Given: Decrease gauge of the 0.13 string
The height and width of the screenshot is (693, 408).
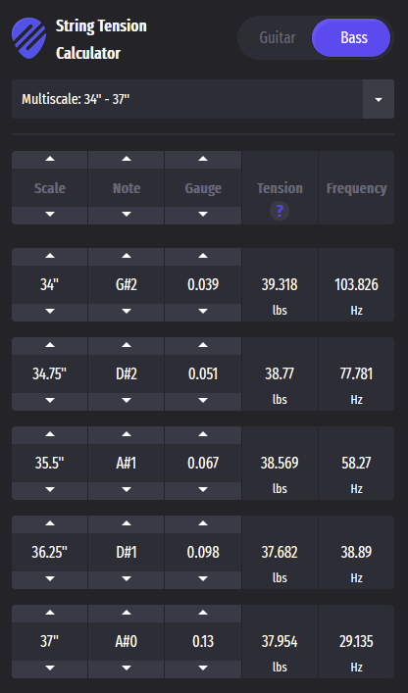Looking at the screenshot, I should [x=203, y=668].
